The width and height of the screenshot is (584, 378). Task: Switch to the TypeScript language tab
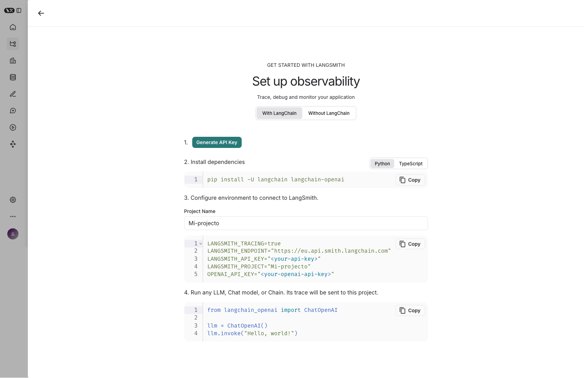(411, 164)
